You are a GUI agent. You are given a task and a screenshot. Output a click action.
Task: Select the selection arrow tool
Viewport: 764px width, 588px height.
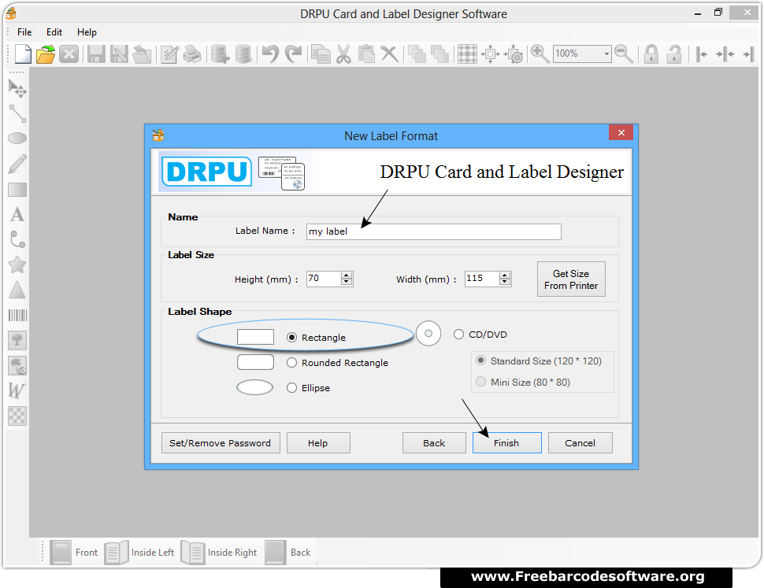tap(17, 89)
